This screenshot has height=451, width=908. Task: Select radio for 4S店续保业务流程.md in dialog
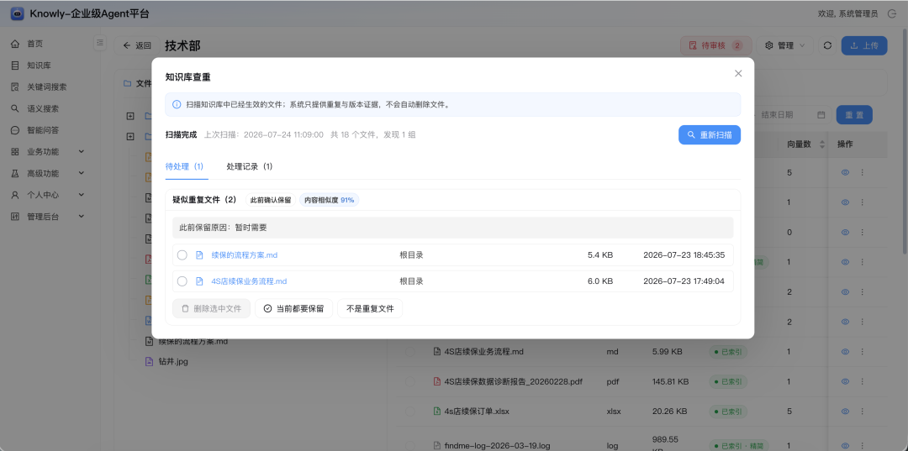[182, 281]
